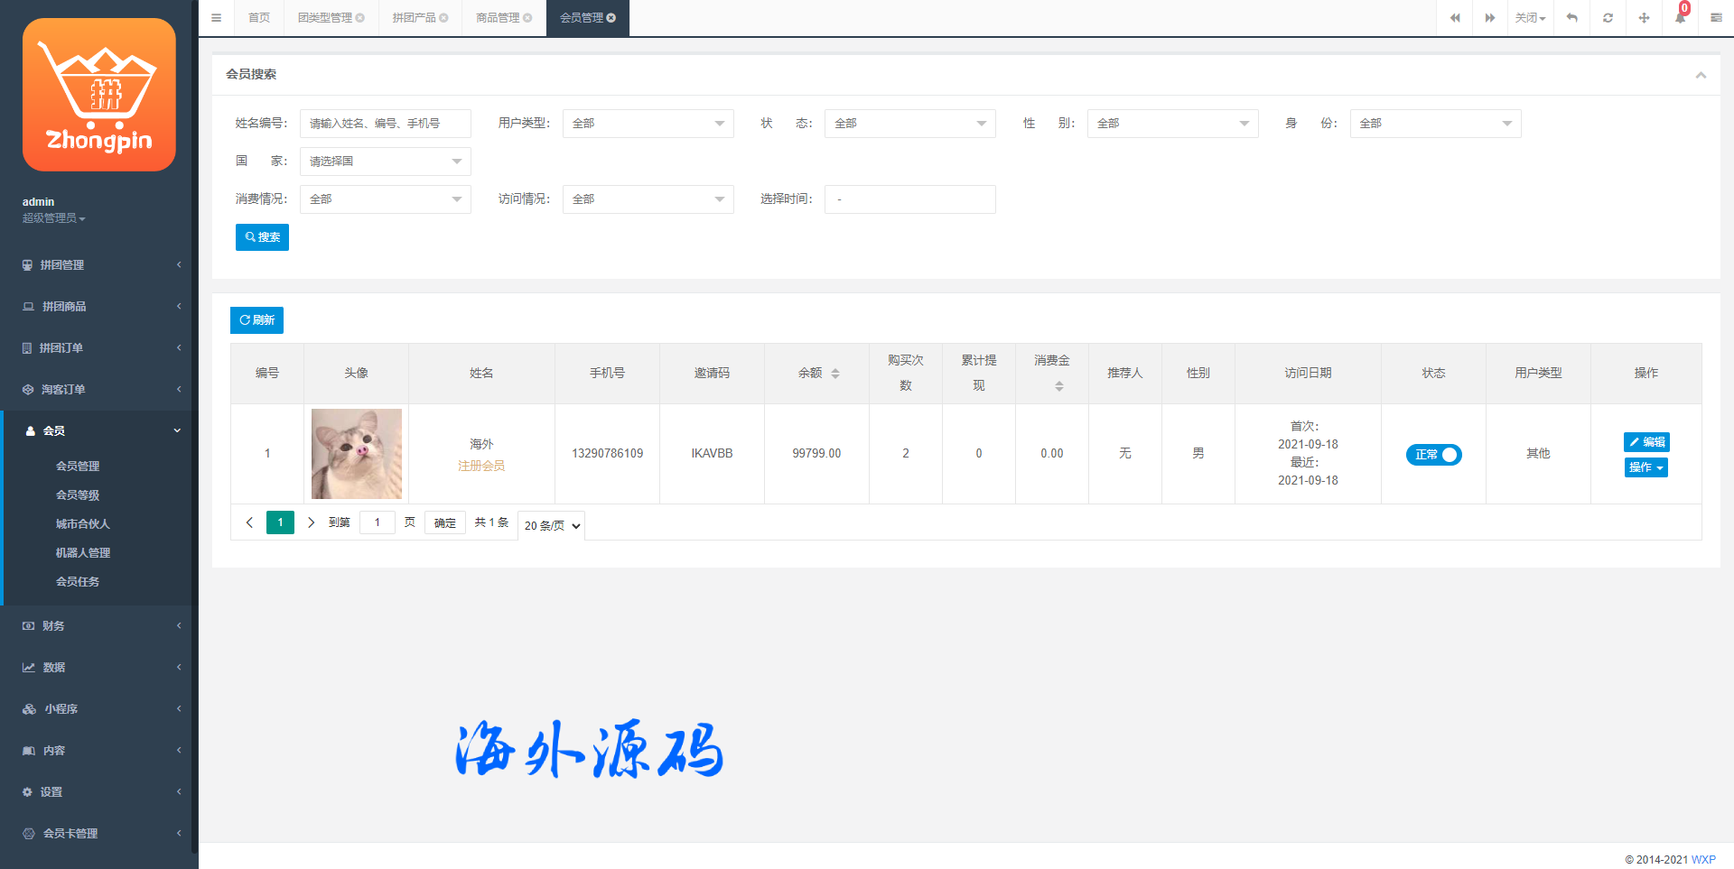Click the fullscreen move icon in top bar
The width and height of the screenshot is (1734, 869).
pyautogui.click(x=1644, y=18)
